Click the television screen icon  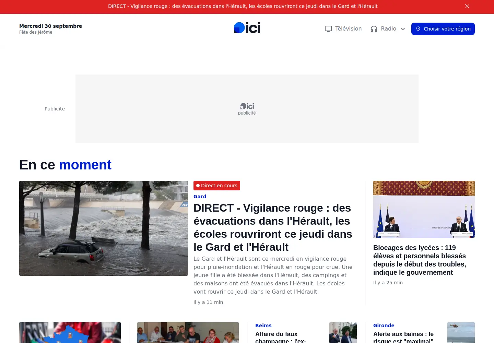[x=328, y=29]
